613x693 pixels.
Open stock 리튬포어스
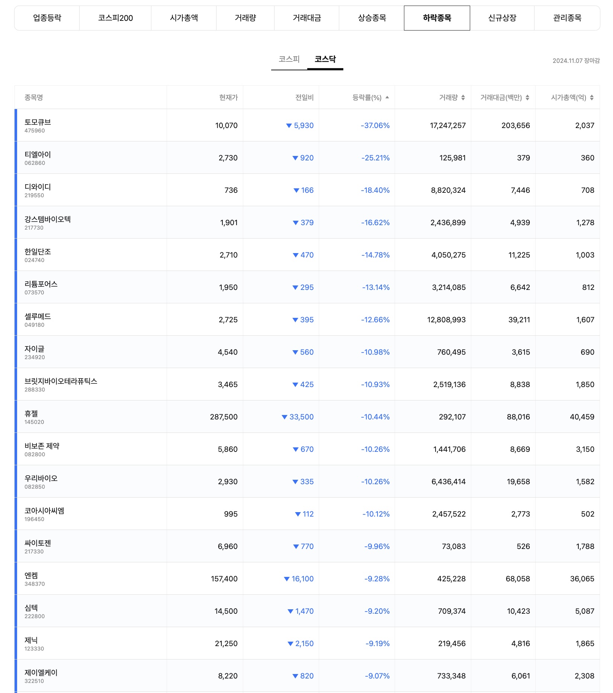pyautogui.click(x=41, y=284)
